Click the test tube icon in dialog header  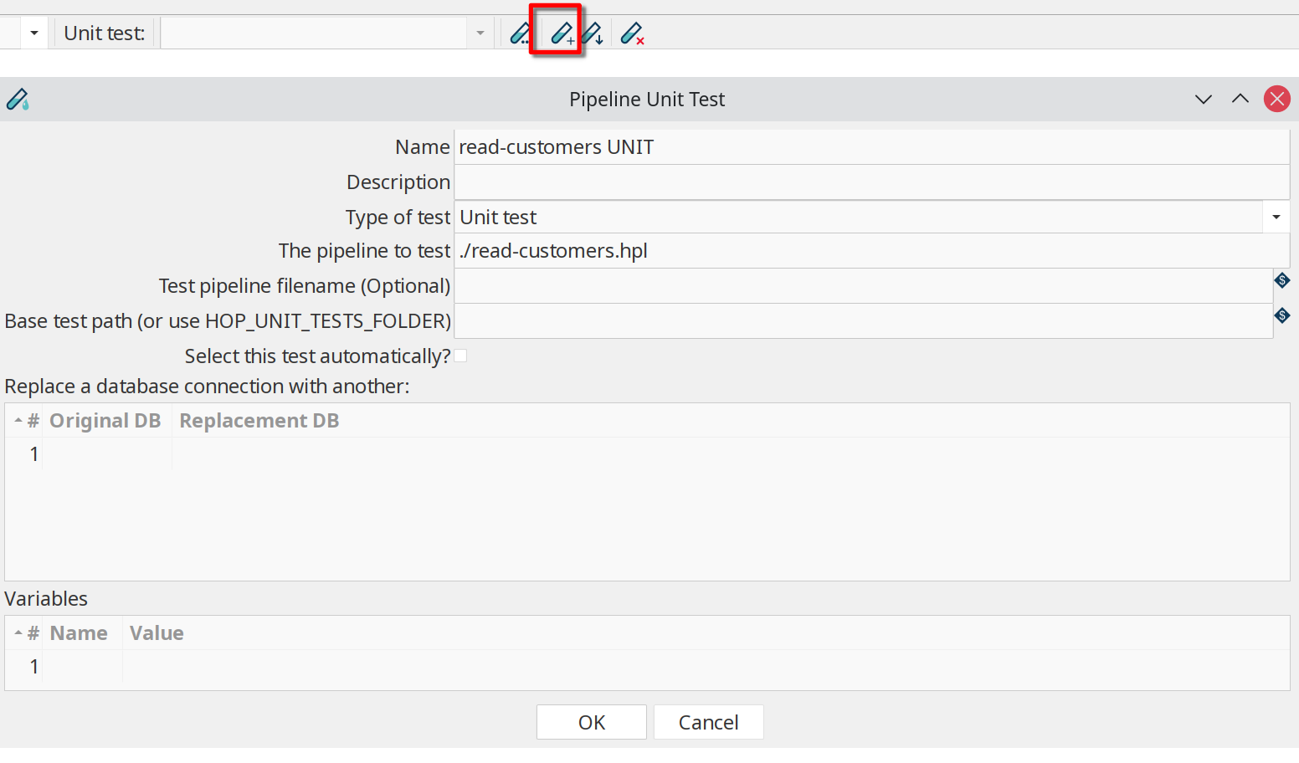click(18, 100)
